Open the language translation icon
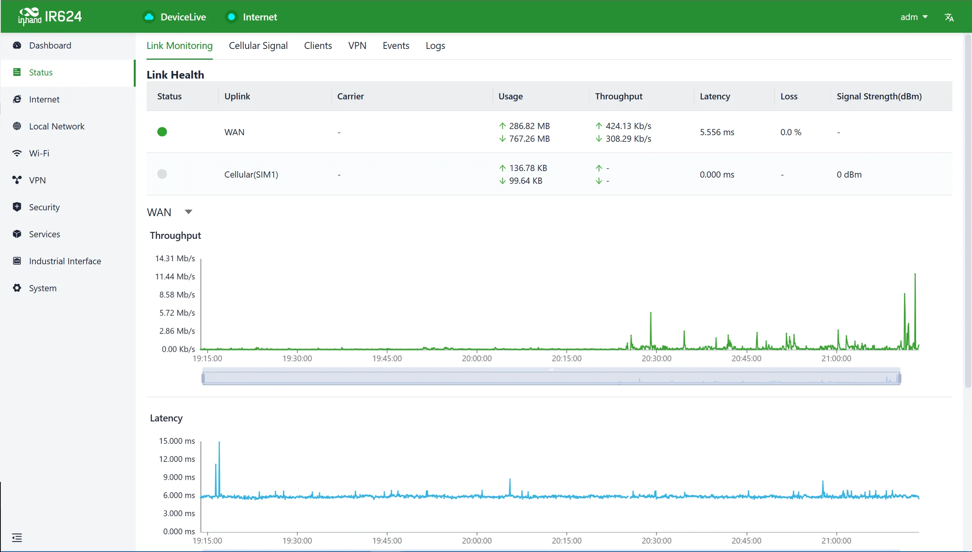 (x=949, y=17)
